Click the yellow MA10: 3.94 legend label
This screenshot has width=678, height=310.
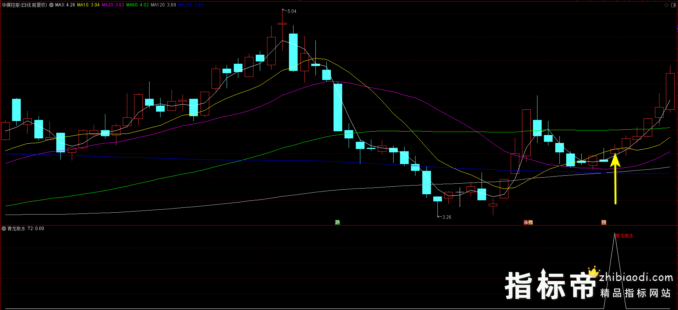pos(88,5)
